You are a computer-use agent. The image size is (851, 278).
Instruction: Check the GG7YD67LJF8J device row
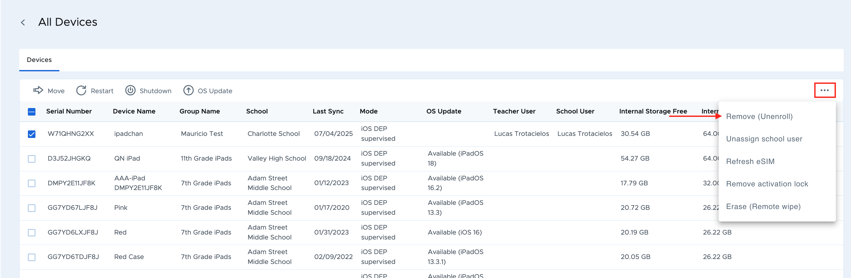(32, 208)
